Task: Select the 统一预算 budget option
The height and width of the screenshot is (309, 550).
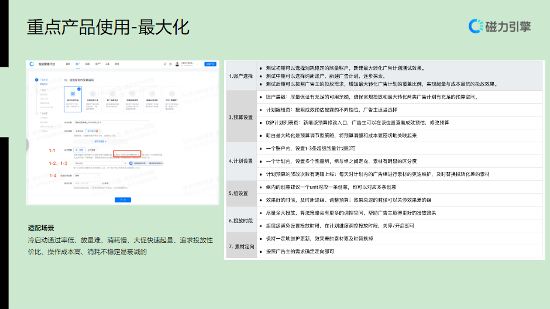Action: pyautogui.click(x=79, y=150)
